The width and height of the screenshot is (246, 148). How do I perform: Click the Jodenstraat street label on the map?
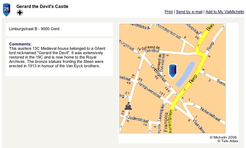coord(138,119)
